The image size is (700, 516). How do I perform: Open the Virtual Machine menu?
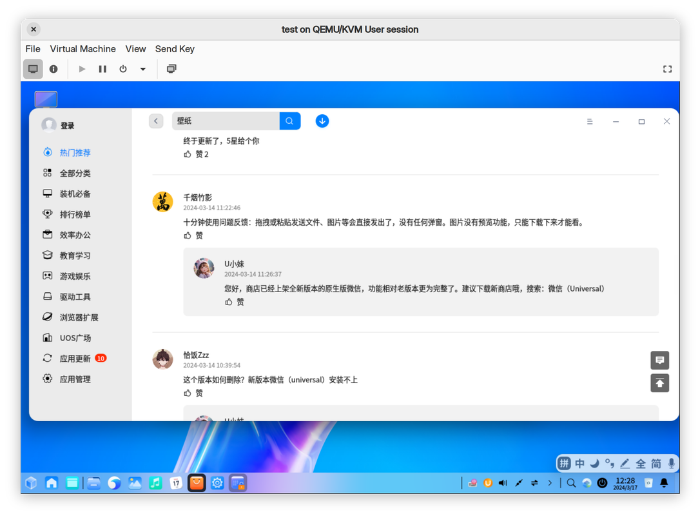pyautogui.click(x=83, y=49)
